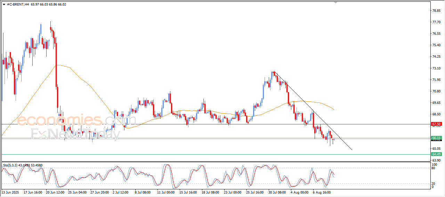Click the 77.70 price axis label
The height and width of the screenshot is (197, 445).
(436, 22)
